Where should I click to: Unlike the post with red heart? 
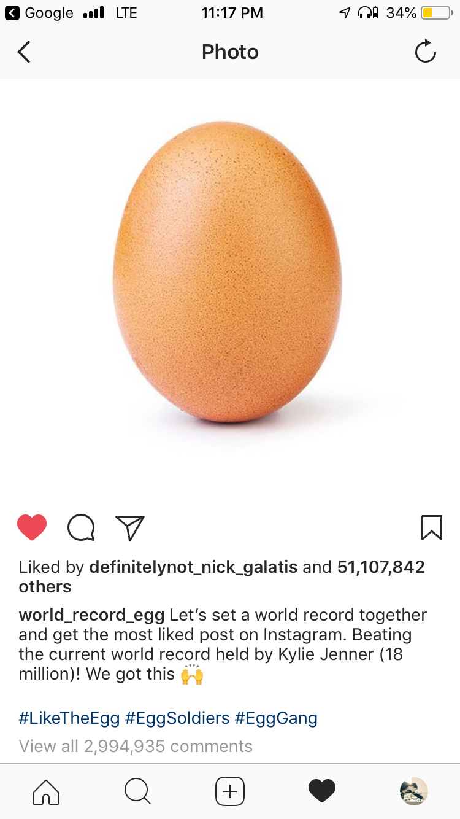[32, 527]
